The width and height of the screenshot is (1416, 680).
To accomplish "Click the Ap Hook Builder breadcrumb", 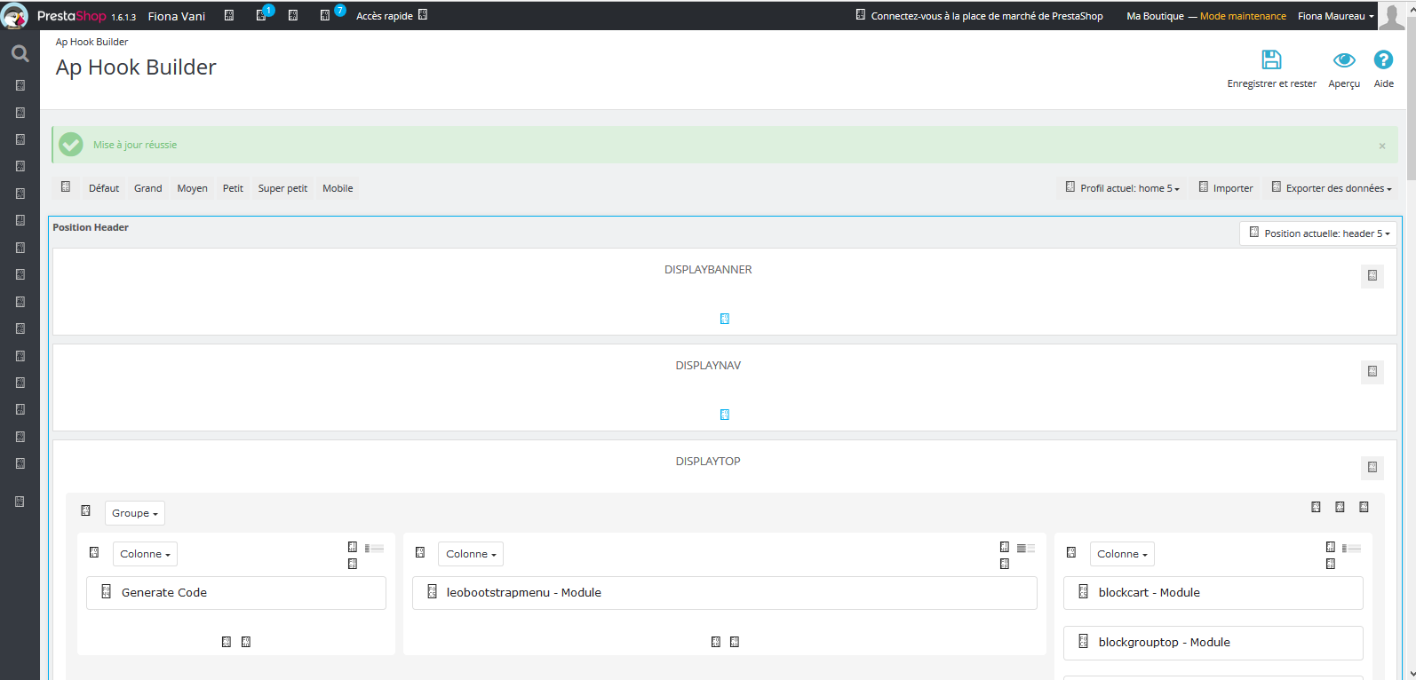I will [91, 42].
